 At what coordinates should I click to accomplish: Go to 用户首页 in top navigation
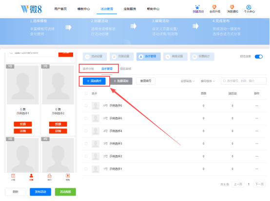coord(60,9)
